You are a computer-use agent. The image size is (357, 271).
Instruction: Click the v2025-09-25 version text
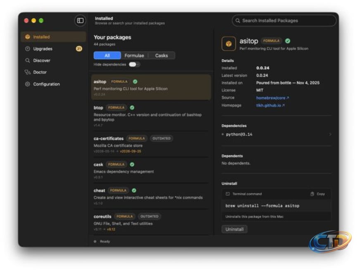coord(131,151)
